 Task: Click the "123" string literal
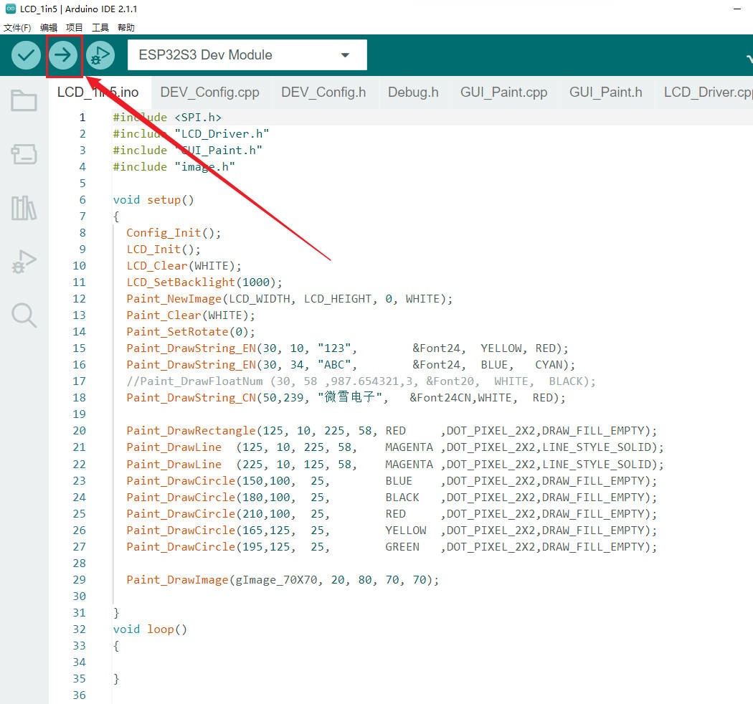pos(334,348)
